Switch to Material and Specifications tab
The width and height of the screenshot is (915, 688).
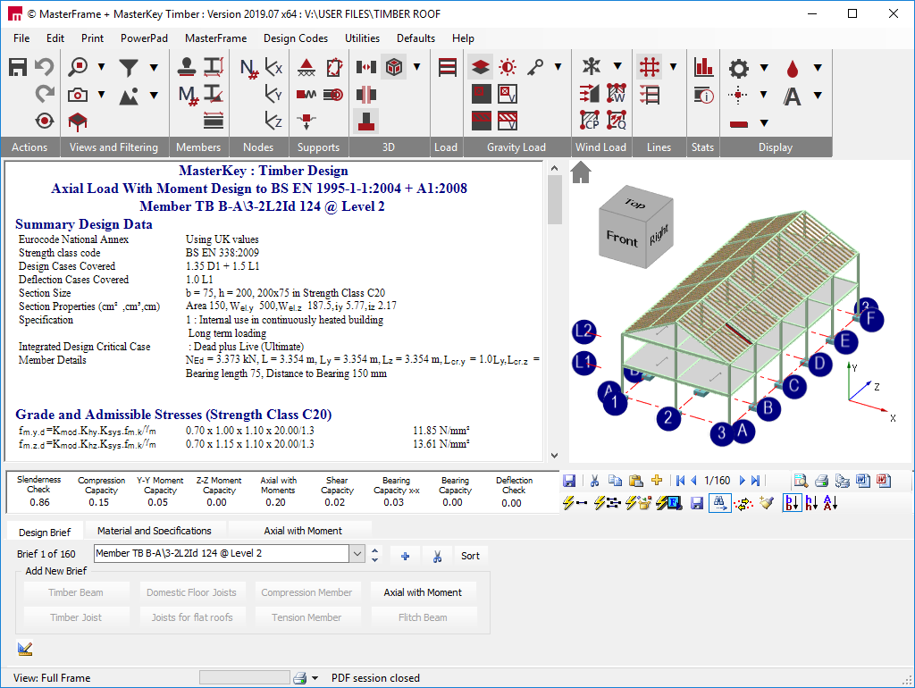(154, 531)
